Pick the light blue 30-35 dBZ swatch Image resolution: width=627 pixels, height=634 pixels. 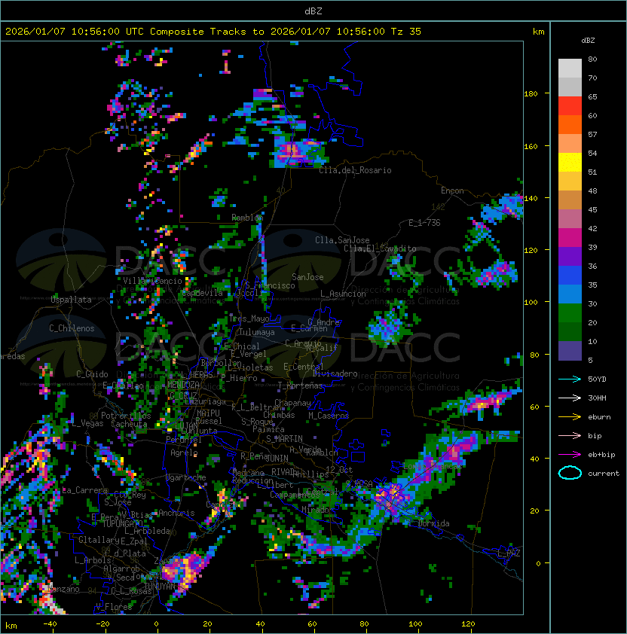pos(570,294)
